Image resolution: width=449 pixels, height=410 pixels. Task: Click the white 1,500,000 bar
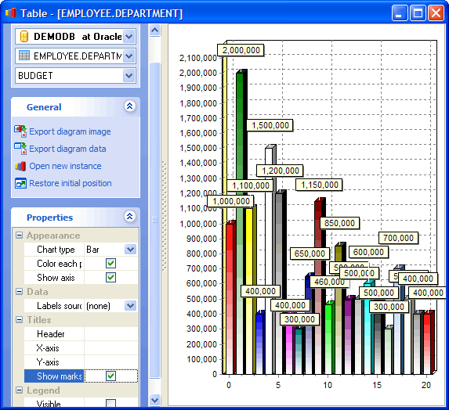point(269,156)
